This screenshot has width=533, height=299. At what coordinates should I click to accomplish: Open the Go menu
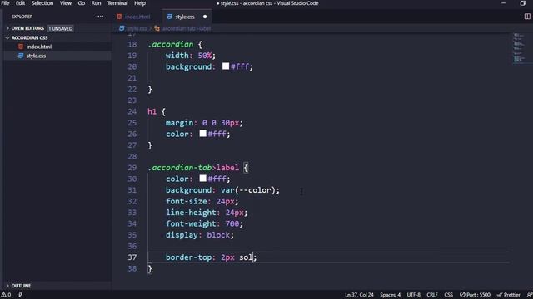pos(82,3)
